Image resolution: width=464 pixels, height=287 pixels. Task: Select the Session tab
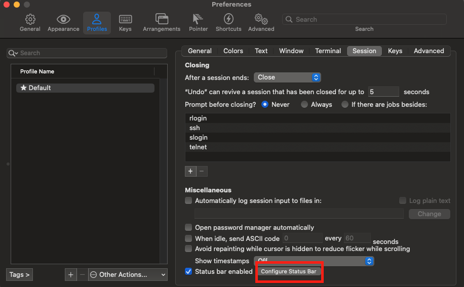(364, 51)
